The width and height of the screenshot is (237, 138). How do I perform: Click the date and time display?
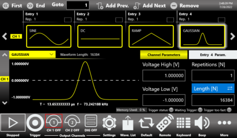click(226, 5)
